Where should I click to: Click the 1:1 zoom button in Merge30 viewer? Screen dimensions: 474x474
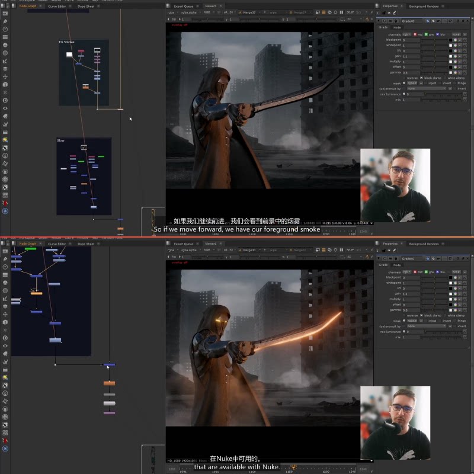coord(358,250)
